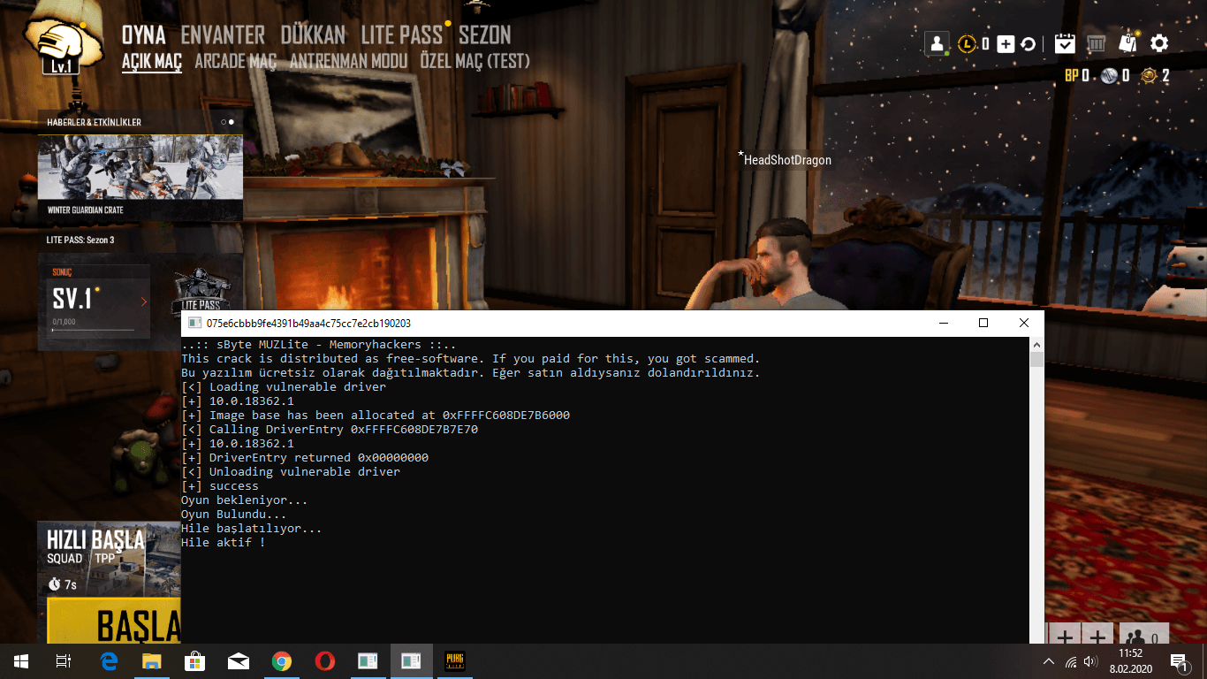The image size is (1207, 679).
Task: Open the volume control in the system tray
Action: coord(1090,661)
